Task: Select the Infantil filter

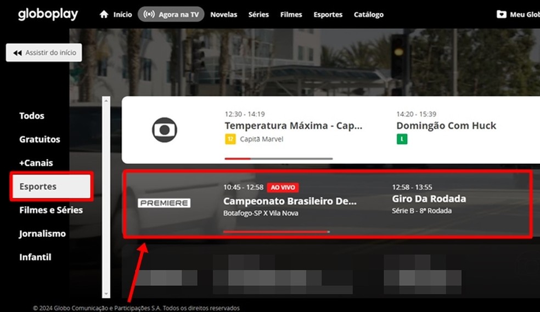Action: click(x=35, y=257)
